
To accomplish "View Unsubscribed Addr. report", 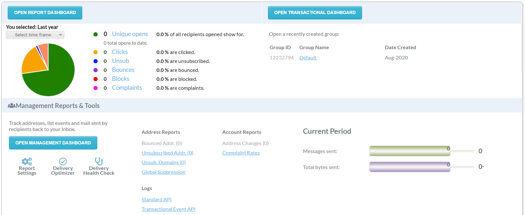I will pyautogui.click(x=167, y=153).
